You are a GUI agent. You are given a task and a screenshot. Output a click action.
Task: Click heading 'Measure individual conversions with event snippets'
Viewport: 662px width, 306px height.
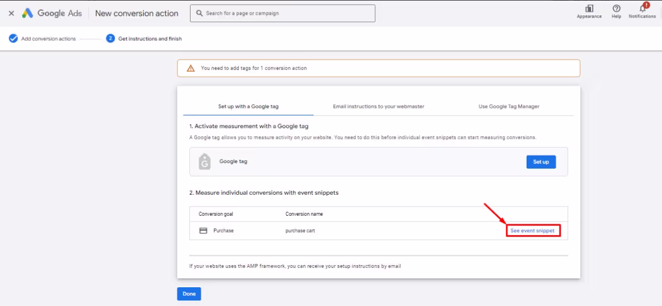pos(264,193)
